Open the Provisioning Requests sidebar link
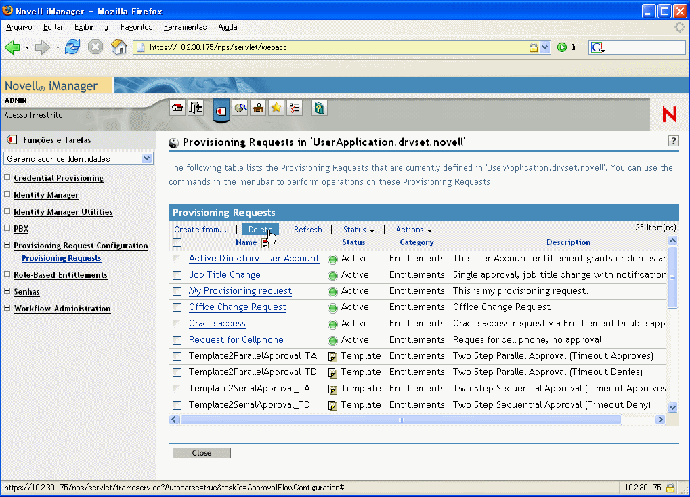 (62, 258)
